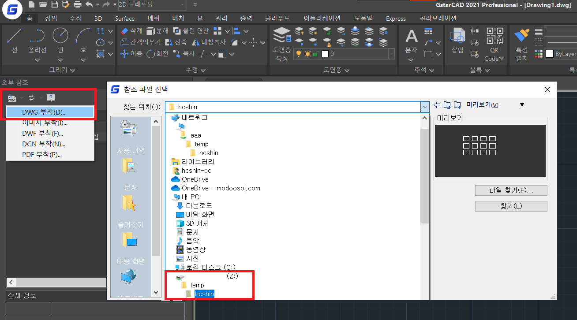Select the Line (선) drawing tool
Screen dimensions: 577x320
15,40
